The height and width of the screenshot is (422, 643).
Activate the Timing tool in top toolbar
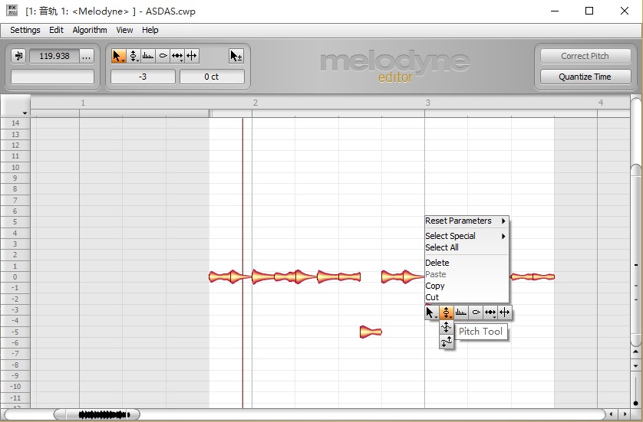tap(177, 56)
